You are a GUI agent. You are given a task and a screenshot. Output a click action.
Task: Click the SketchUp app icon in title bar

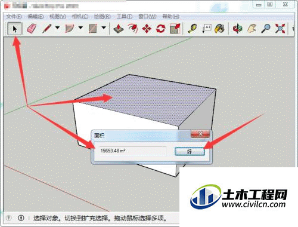coord(7,6)
